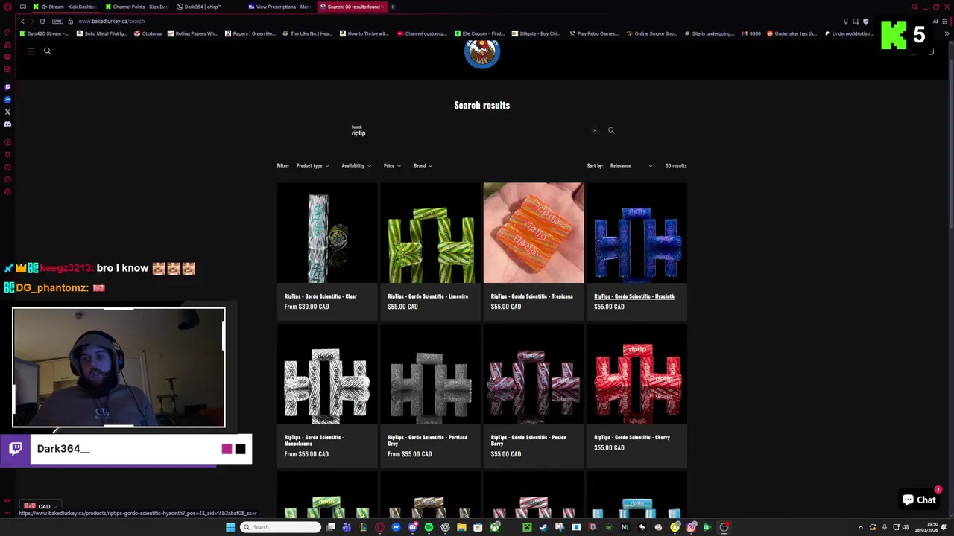The image size is (954, 536).
Task: Open RipTips Gordo Scientific Clear product image
Action: coord(327,233)
